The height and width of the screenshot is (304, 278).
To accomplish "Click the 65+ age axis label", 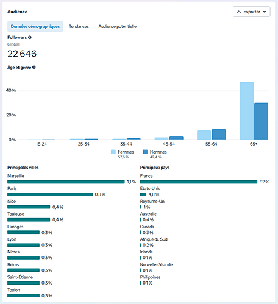I will (254, 144).
